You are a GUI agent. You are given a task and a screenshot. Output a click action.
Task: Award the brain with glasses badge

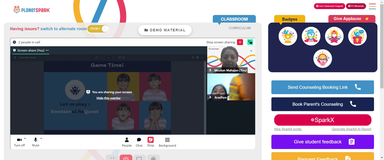click(x=323, y=59)
